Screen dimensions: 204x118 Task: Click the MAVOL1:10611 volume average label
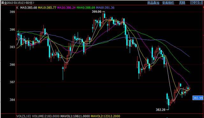click(75, 116)
